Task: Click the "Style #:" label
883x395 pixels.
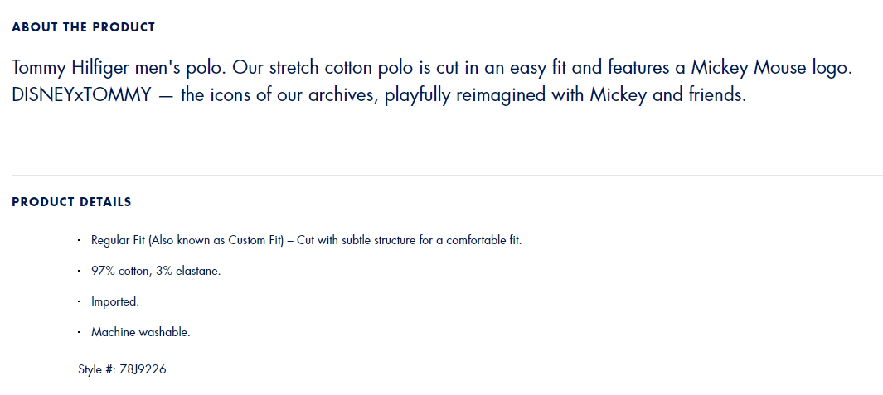Action: point(96,369)
